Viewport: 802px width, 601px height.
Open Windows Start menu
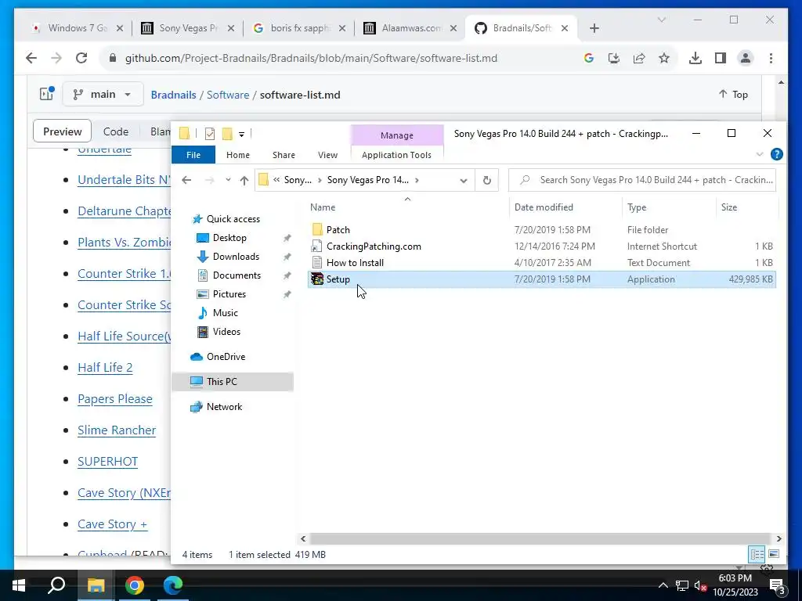19,585
